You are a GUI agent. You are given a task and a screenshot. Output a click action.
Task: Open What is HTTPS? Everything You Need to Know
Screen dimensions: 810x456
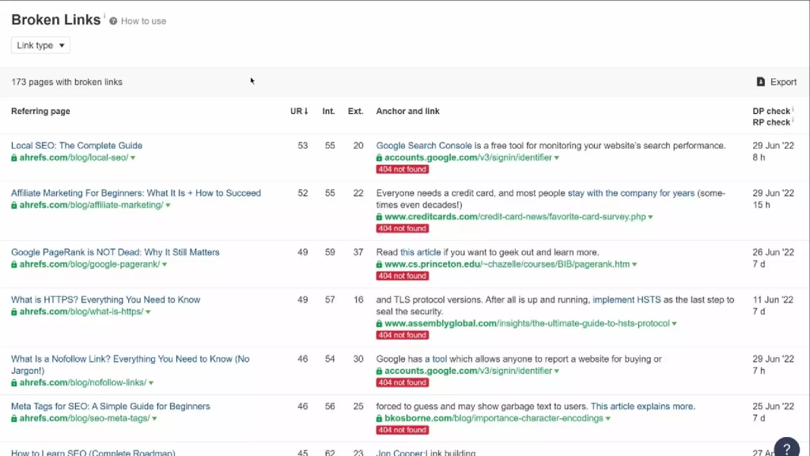[105, 300]
